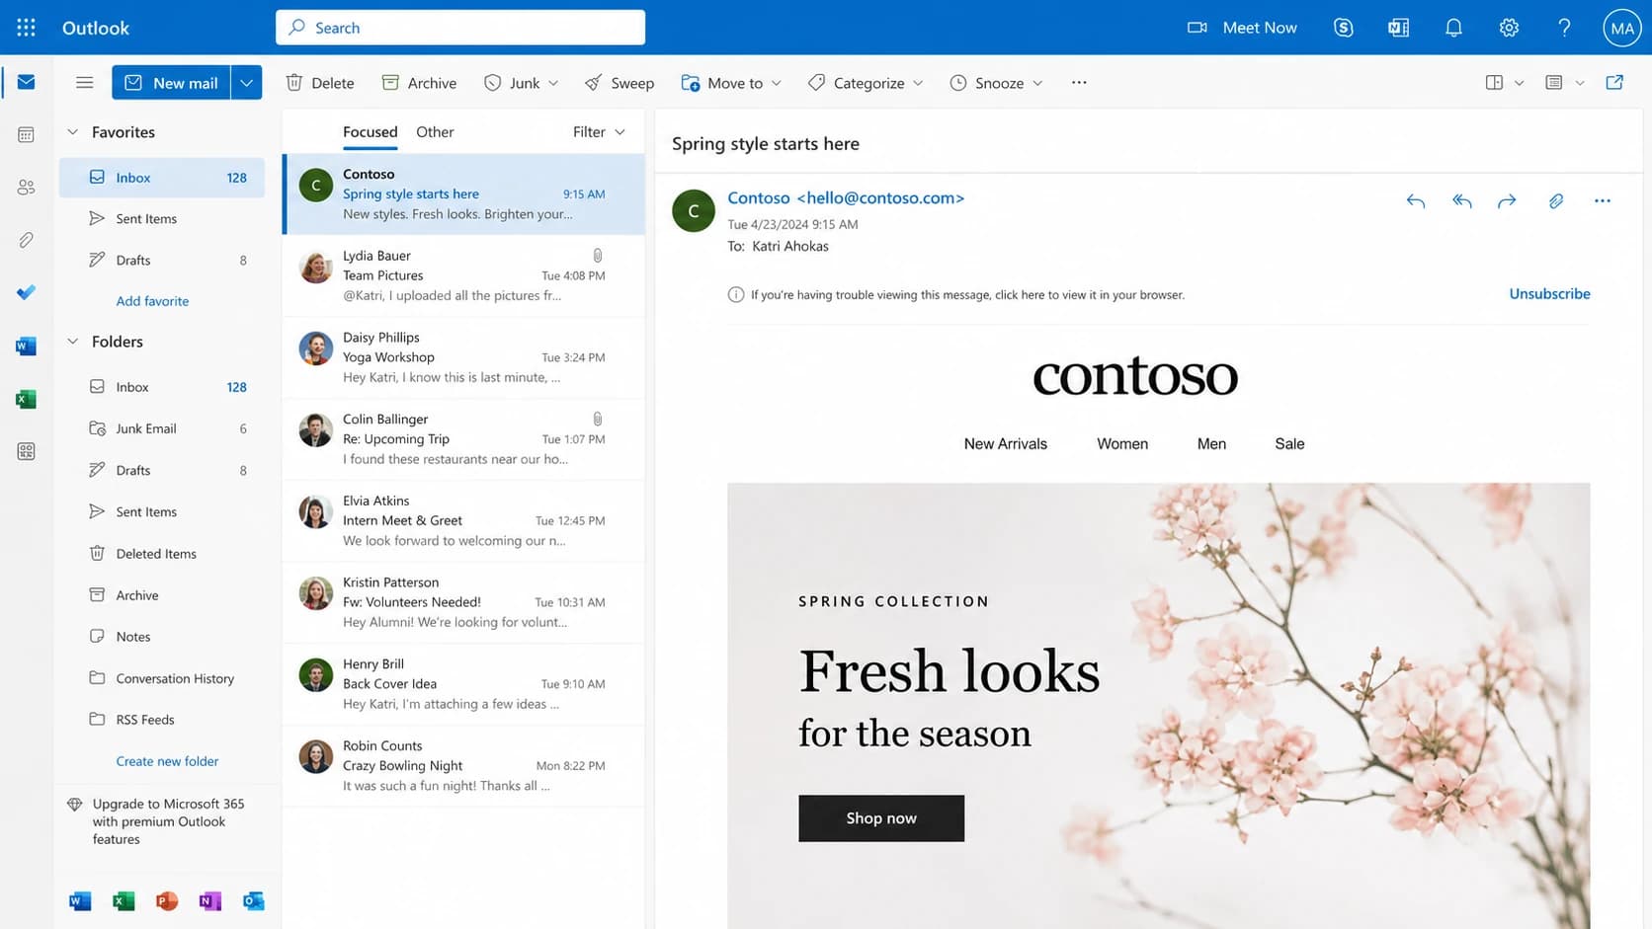Open the OneNote feed icon

click(x=1399, y=28)
